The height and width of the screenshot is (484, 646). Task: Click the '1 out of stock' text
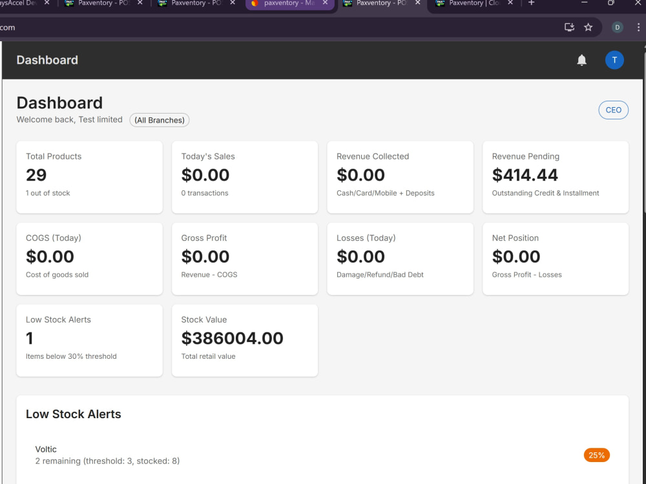[x=48, y=193]
